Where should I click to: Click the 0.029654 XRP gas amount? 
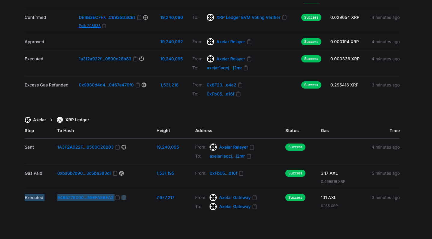(x=345, y=17)
